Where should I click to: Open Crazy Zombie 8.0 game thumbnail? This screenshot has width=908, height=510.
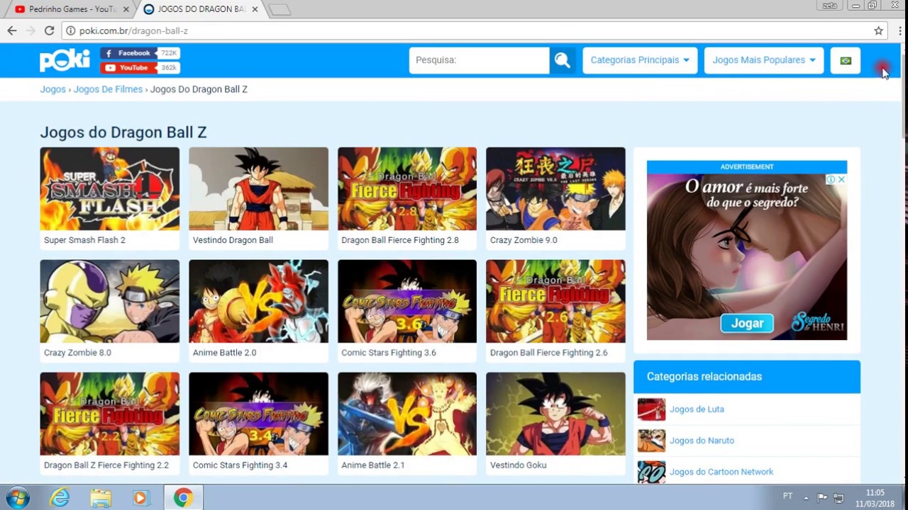coord(110,301)
